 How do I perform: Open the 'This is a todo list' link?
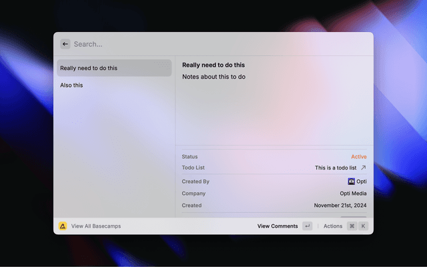[x=336, y=168]
